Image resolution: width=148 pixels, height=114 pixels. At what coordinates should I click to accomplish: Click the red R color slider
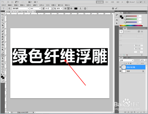click(131, 16)
